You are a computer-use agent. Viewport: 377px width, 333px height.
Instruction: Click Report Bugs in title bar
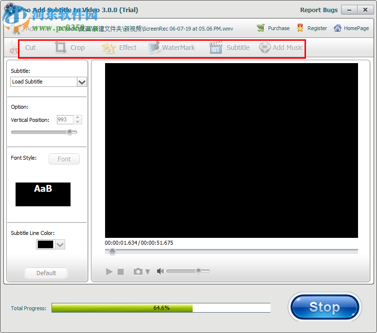coord(319,10)
